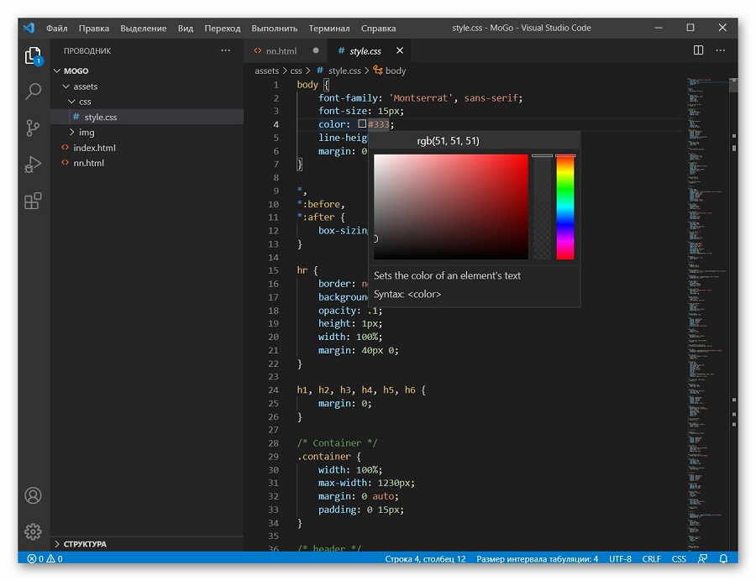Close the style.css tab
This screenshot has width=756, height=581.
(x=399, y=50)
